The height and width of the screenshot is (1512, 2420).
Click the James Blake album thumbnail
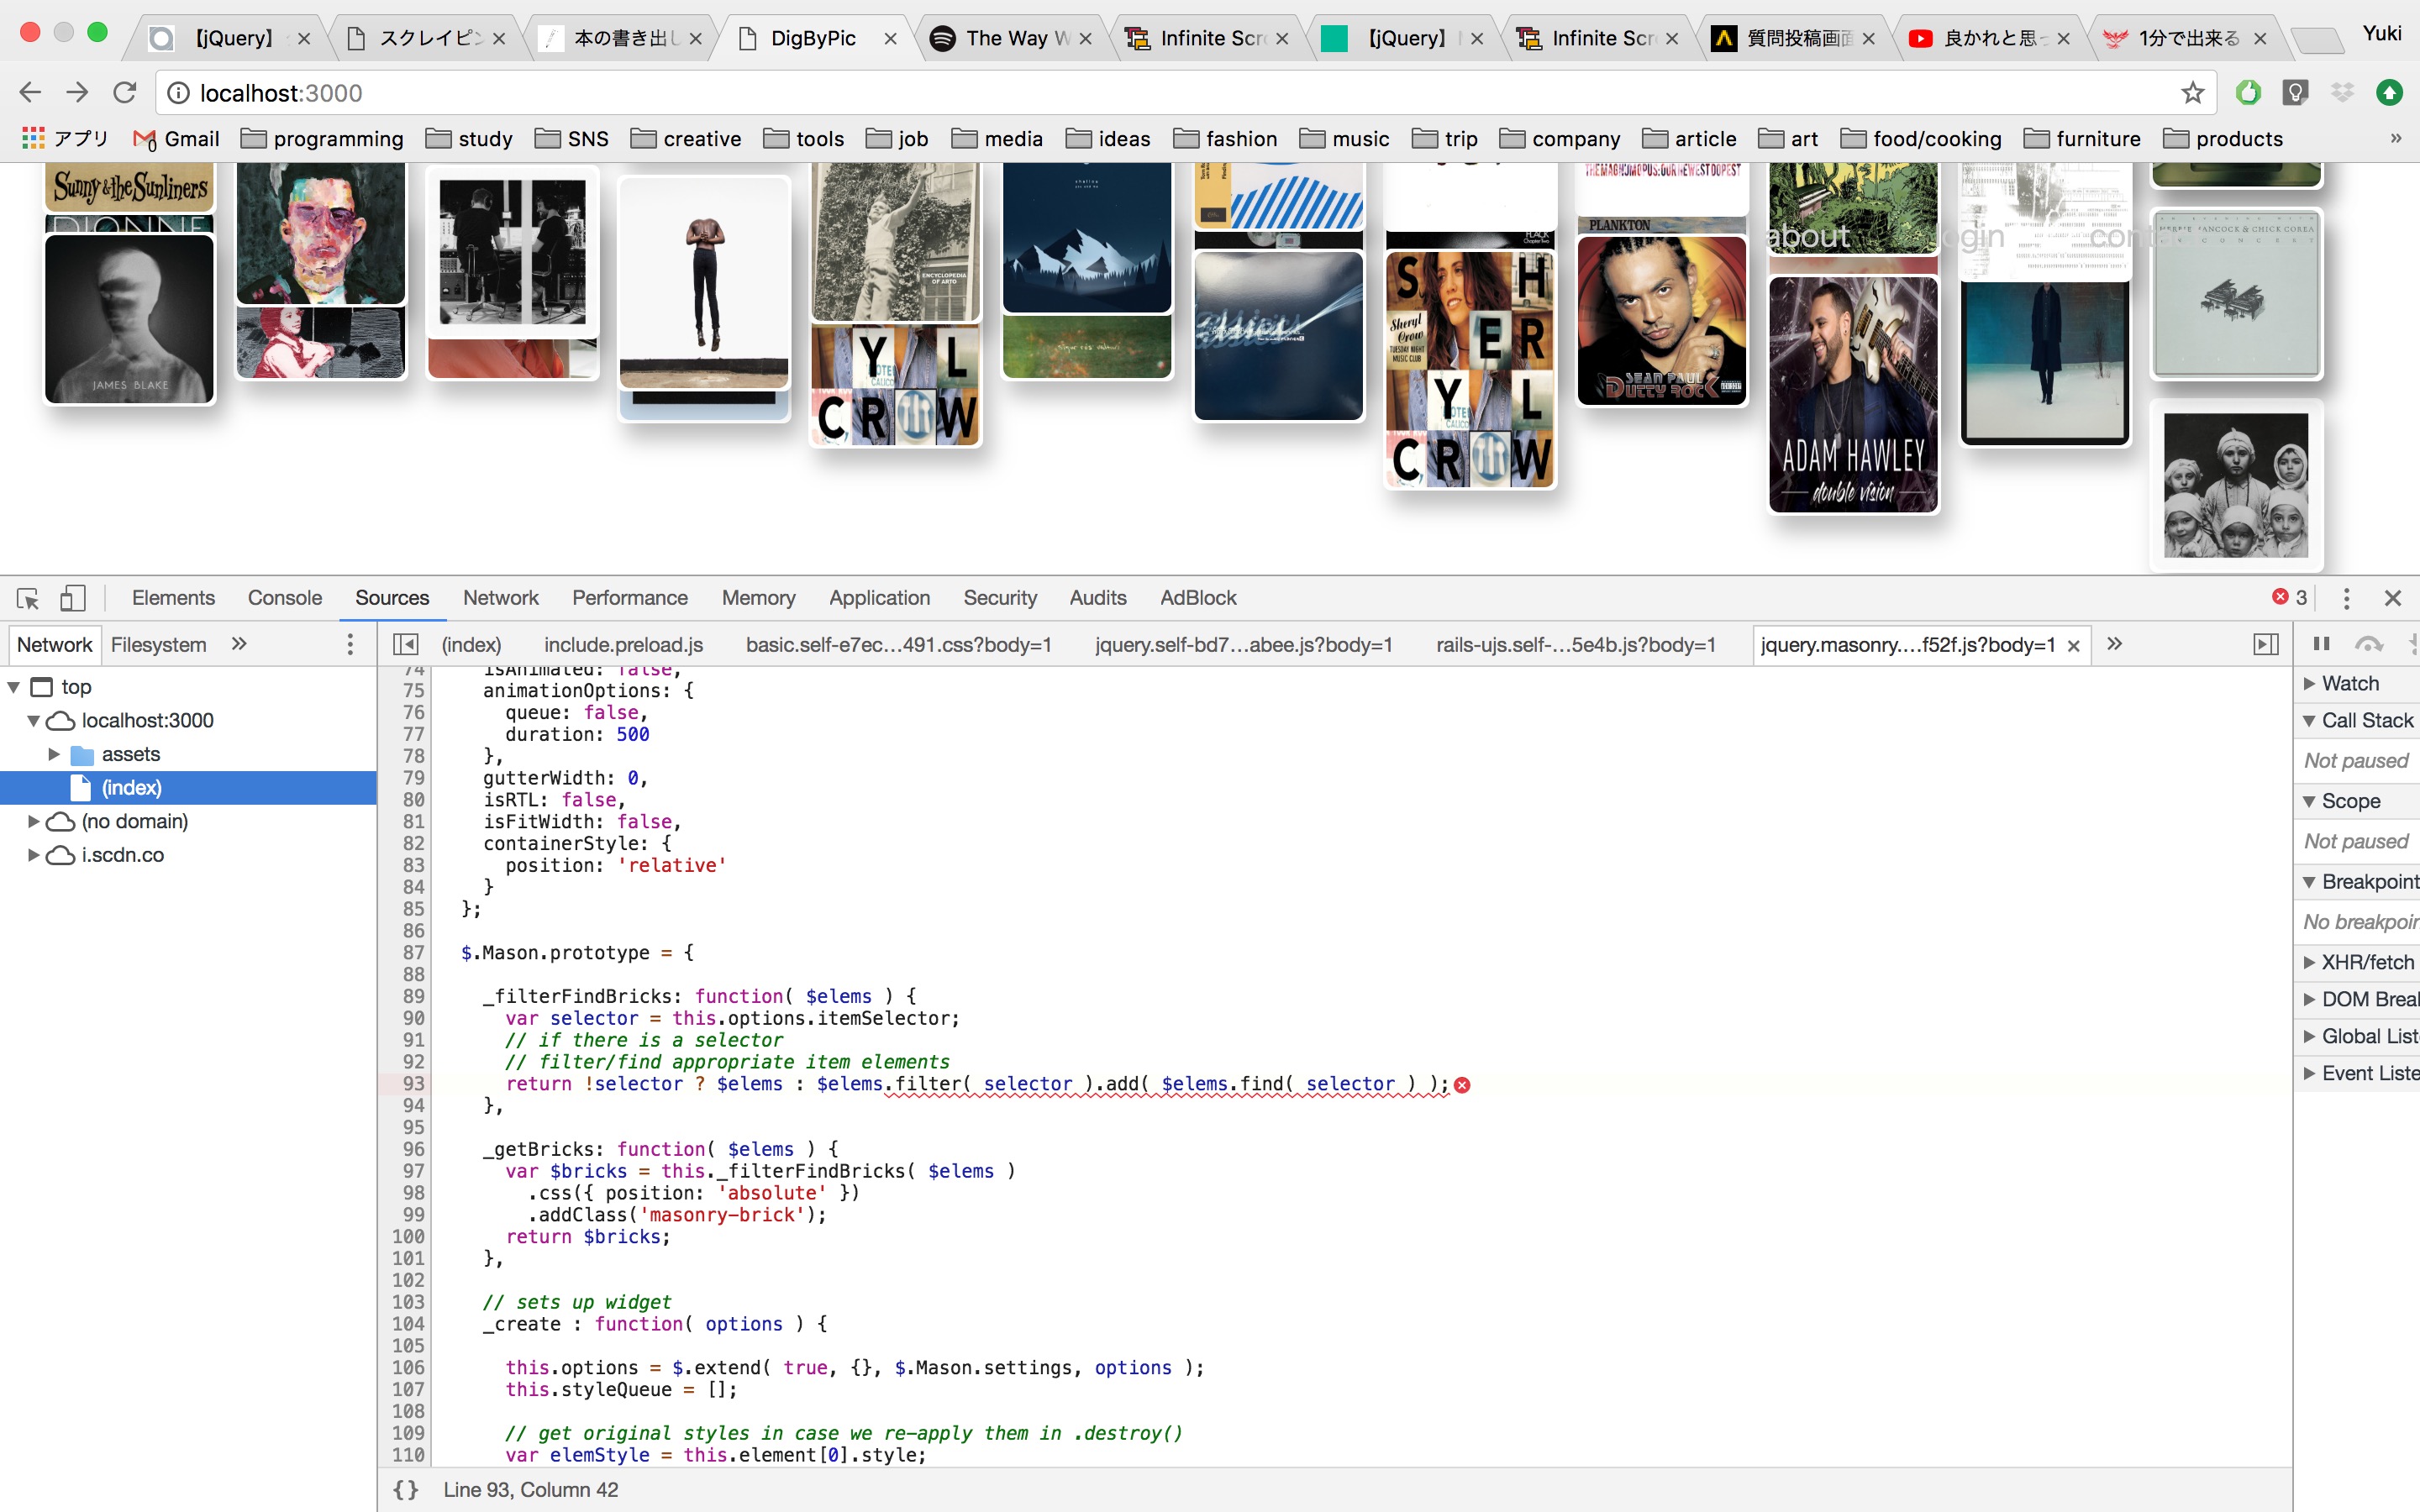pyautogui.click(x=130, y=320)
